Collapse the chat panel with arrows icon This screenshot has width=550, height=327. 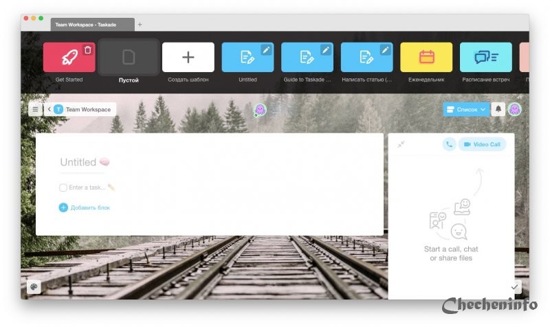(x=401, y=144)
